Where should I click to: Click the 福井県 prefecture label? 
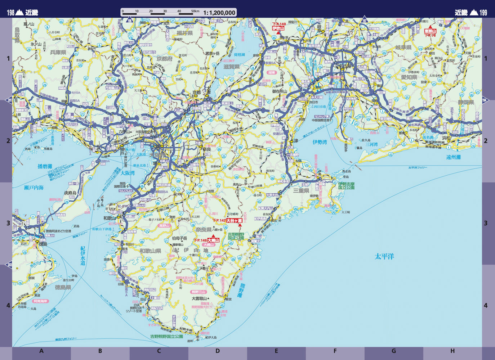click(185, 33)
